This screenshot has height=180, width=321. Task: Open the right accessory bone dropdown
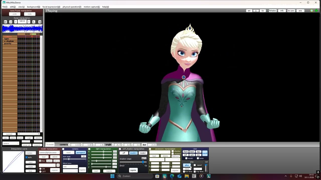tap(173, 159)
